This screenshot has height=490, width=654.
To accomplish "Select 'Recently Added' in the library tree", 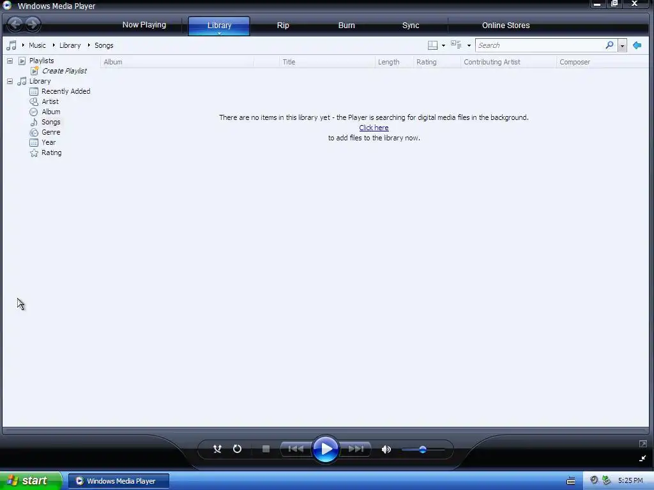I will point(66,91).
